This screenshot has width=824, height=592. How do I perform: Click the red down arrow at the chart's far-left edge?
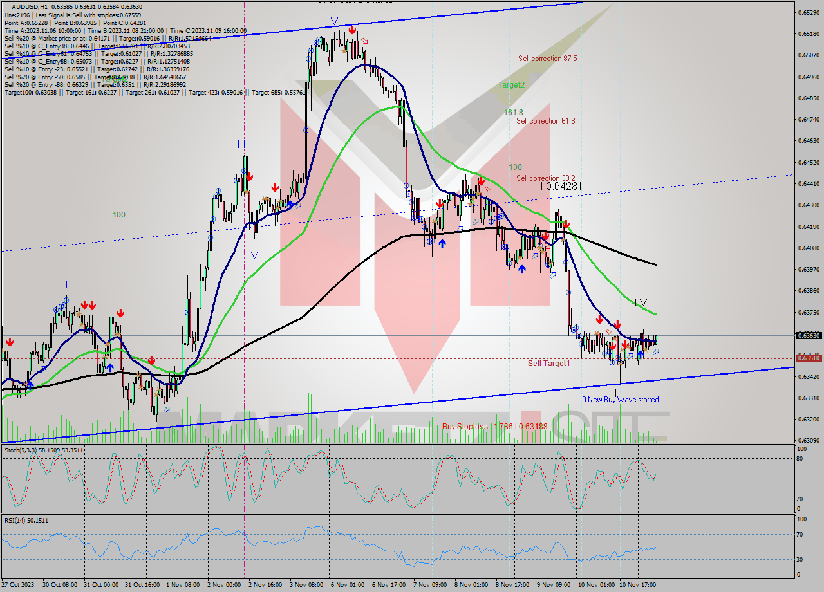(x=9, y=342)
